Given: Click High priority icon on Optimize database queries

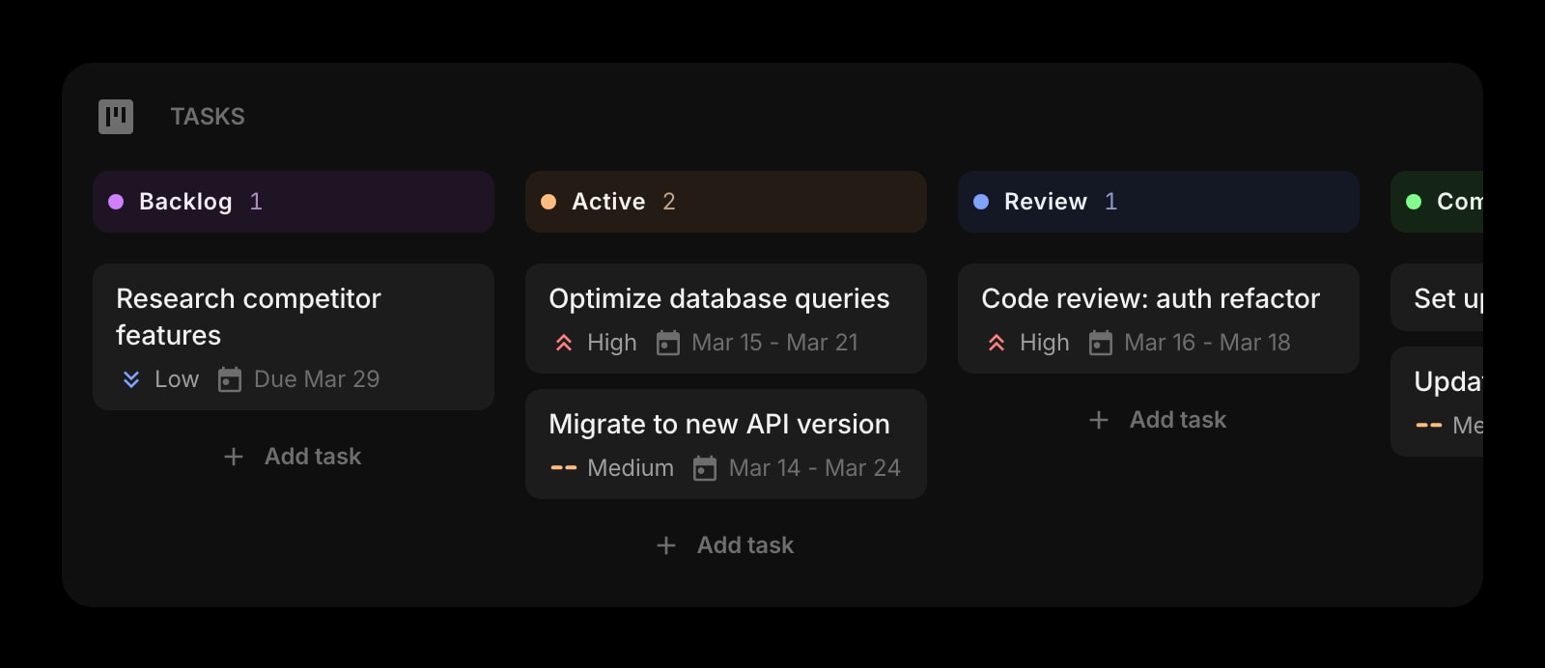Looking at the screenshot, I should coord(564,343).
